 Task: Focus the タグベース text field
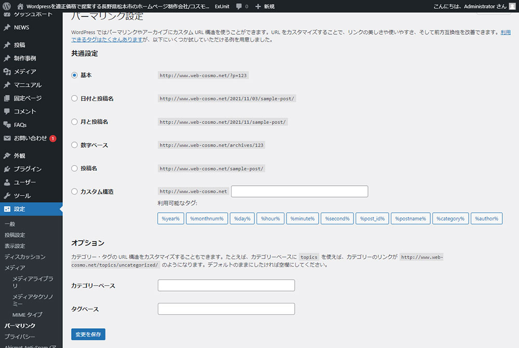click(226, 309)
